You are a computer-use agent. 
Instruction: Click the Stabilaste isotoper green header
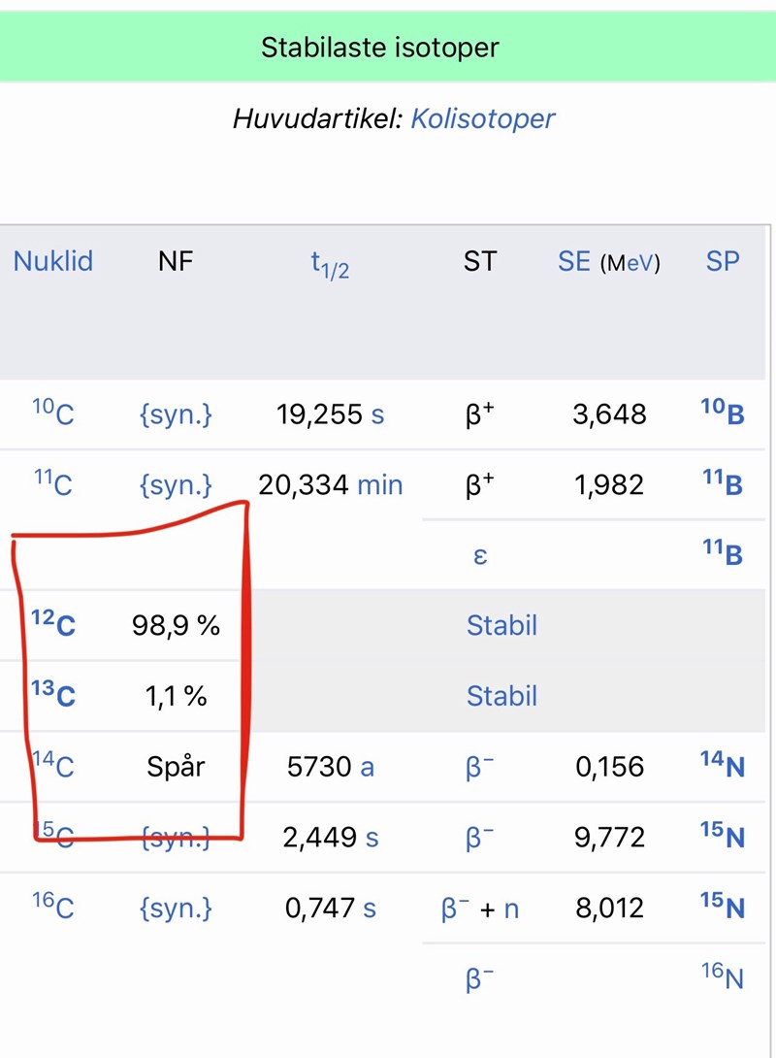coord(380,48)
